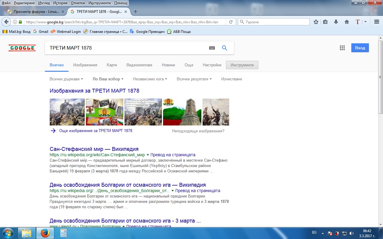383x239 pixels.
Task: Click Превод на страницата for Сан-Стефанский мир
Action: tap(173, 155)
